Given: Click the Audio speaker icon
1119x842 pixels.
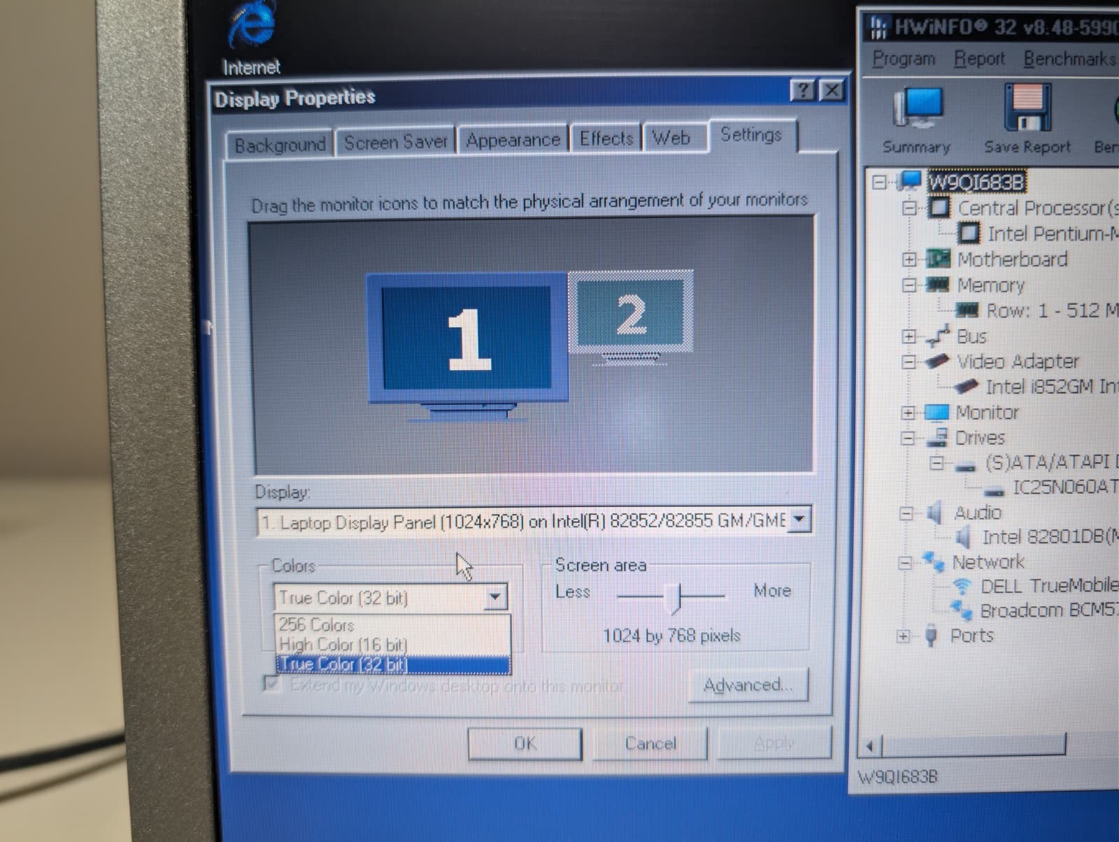Looking at the screenshot, I should (x=934, y=513).
